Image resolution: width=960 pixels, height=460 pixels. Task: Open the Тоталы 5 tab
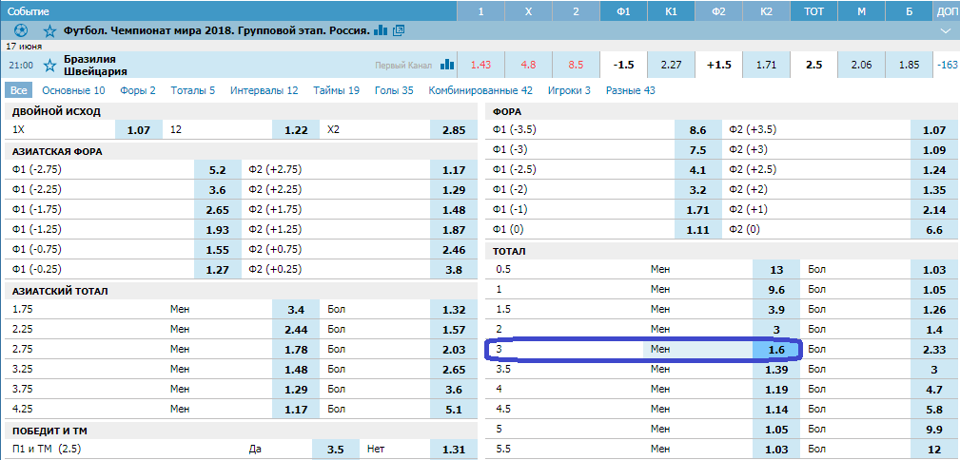pos(193,90)
